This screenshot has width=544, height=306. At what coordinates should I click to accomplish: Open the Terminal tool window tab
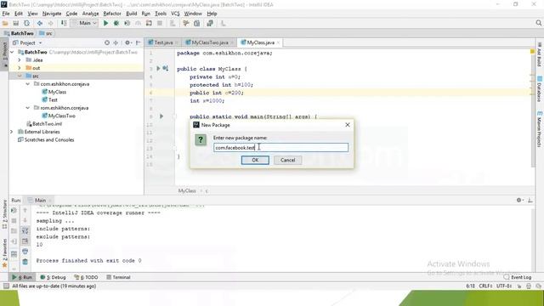[x=118, y=277]
